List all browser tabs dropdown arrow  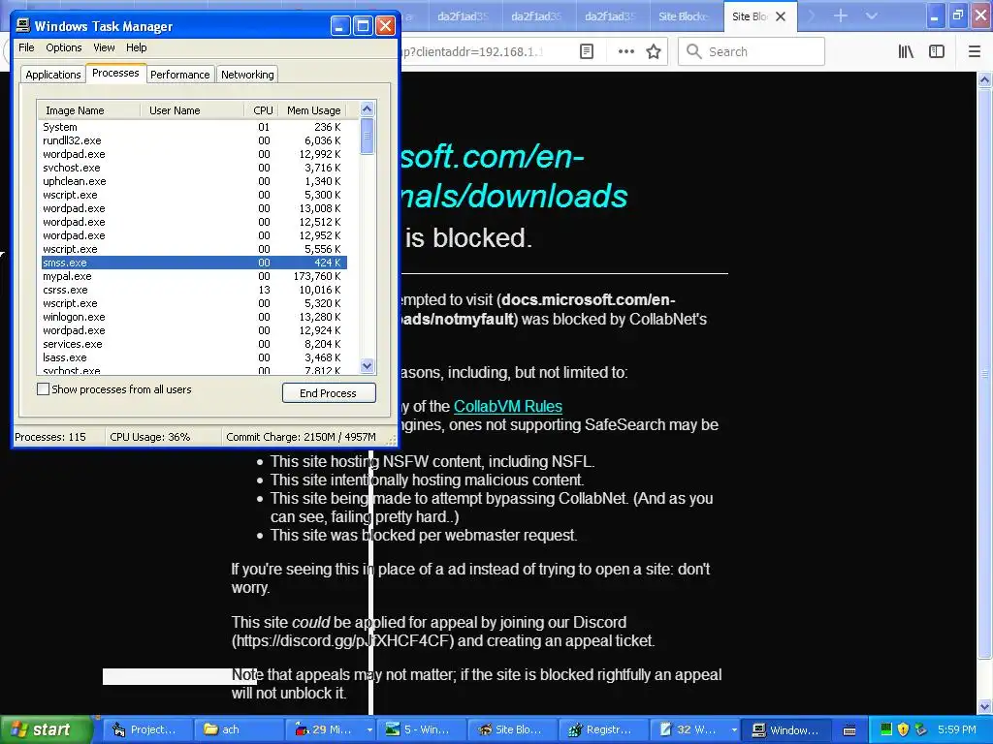872,15
